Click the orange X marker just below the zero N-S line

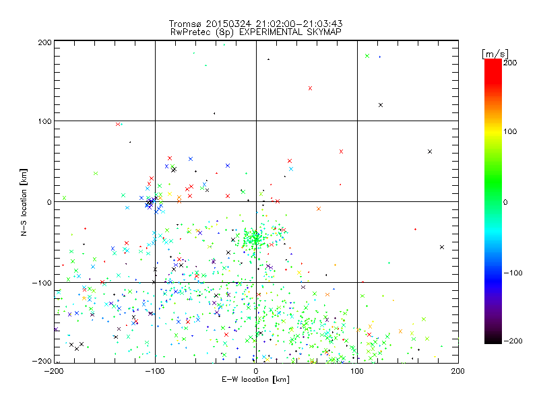click(x=319, y=209)
